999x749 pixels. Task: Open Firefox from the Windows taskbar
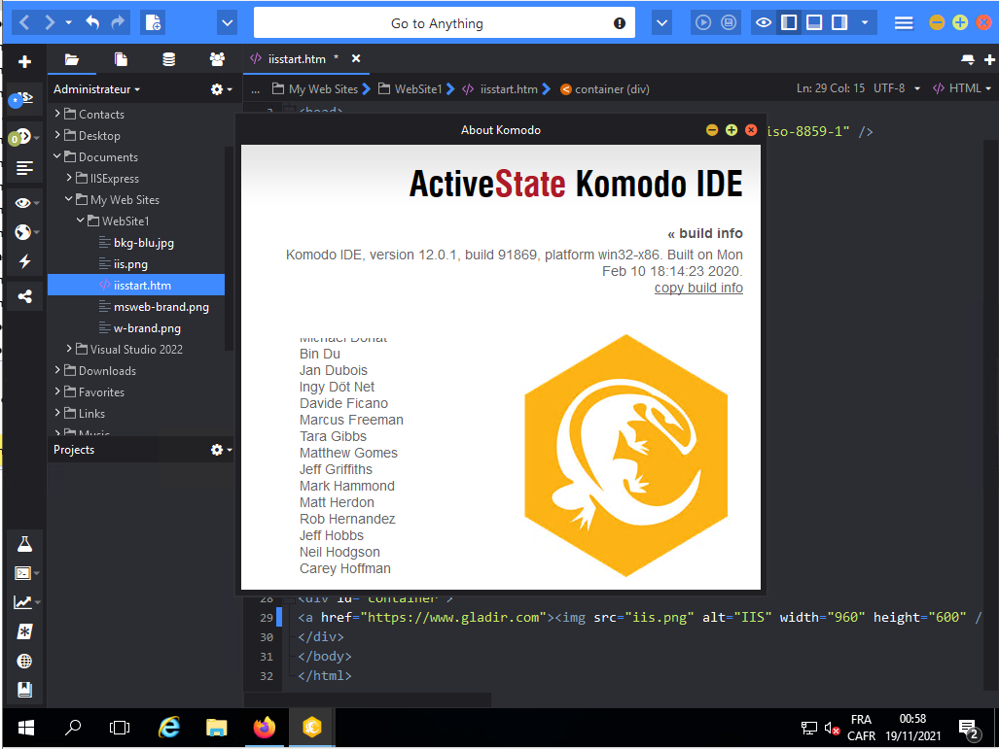pyautogui.click(x=264, y=727)
